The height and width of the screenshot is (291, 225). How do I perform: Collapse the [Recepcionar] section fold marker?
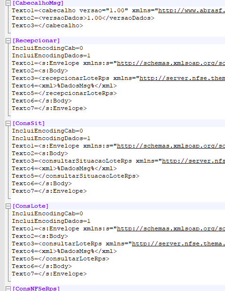tap(8, 40)
